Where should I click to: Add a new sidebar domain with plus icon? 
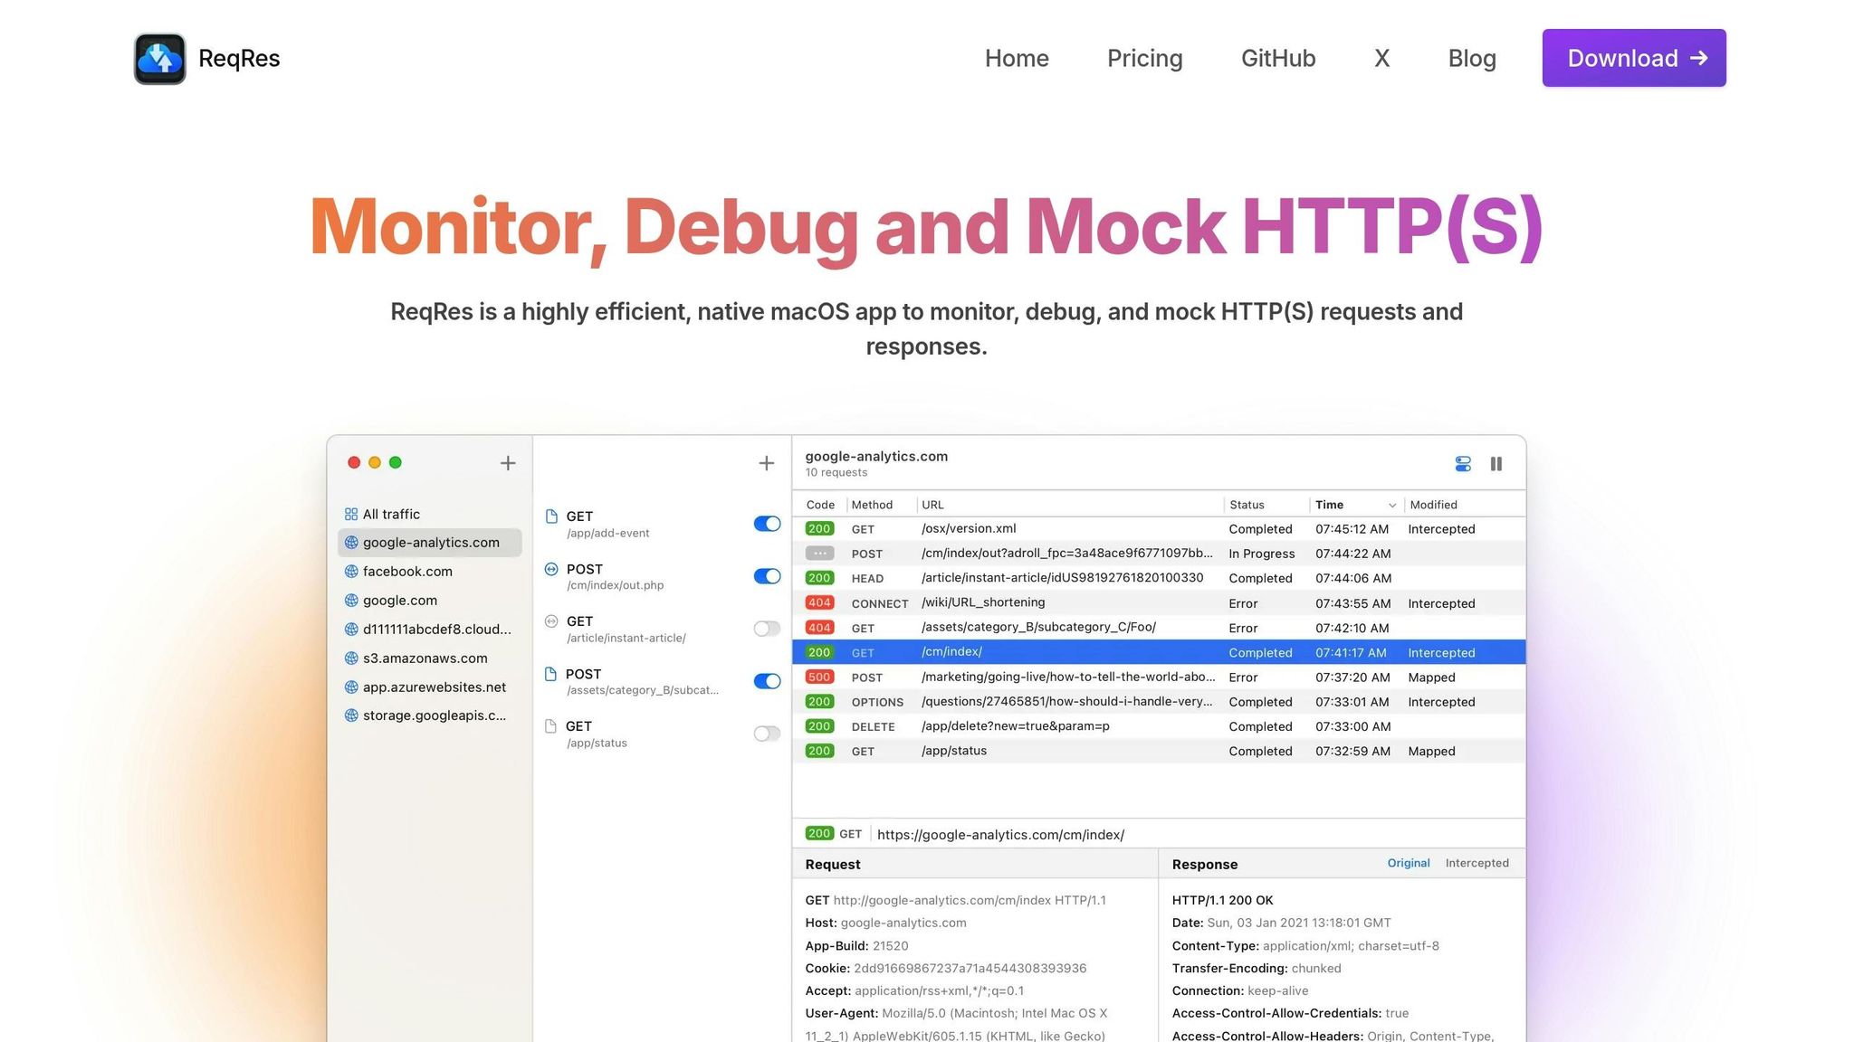click(x=508, y=463)
